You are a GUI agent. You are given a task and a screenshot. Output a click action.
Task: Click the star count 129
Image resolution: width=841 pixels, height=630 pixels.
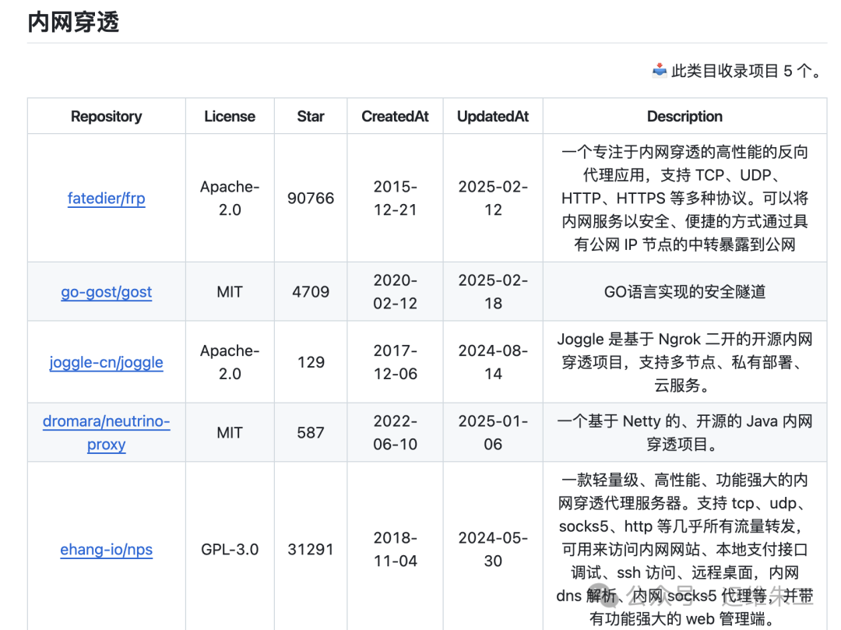coord(311,362)
